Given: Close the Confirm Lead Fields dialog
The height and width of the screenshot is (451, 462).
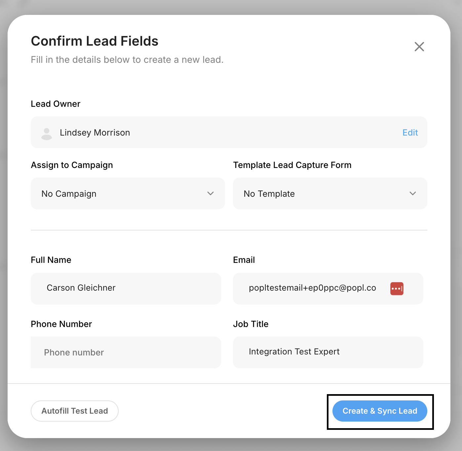Looking at the screenshot, I should coord(419,47).
